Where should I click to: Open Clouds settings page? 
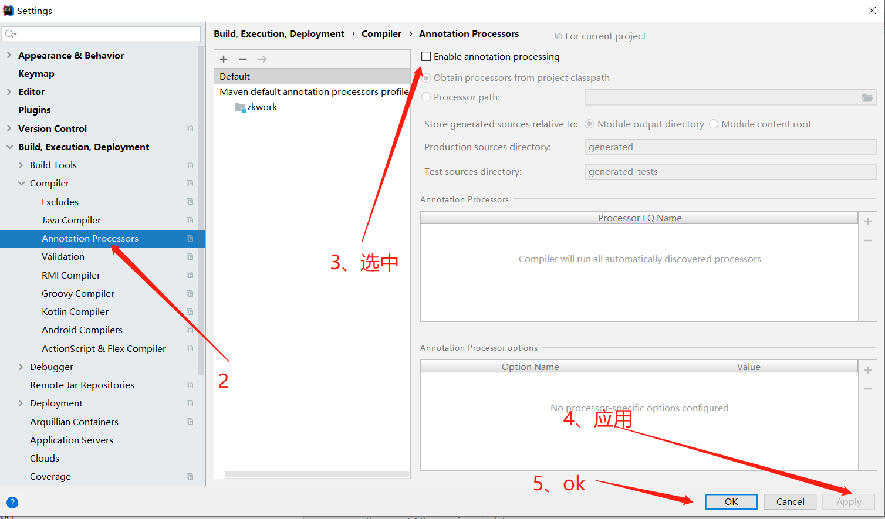45,459
